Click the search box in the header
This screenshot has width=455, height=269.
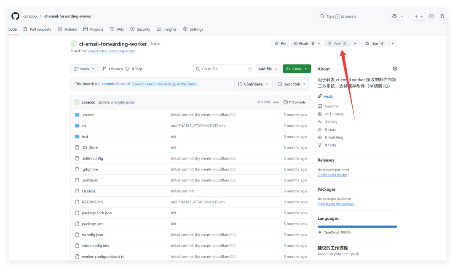click(x=353, y=16)
